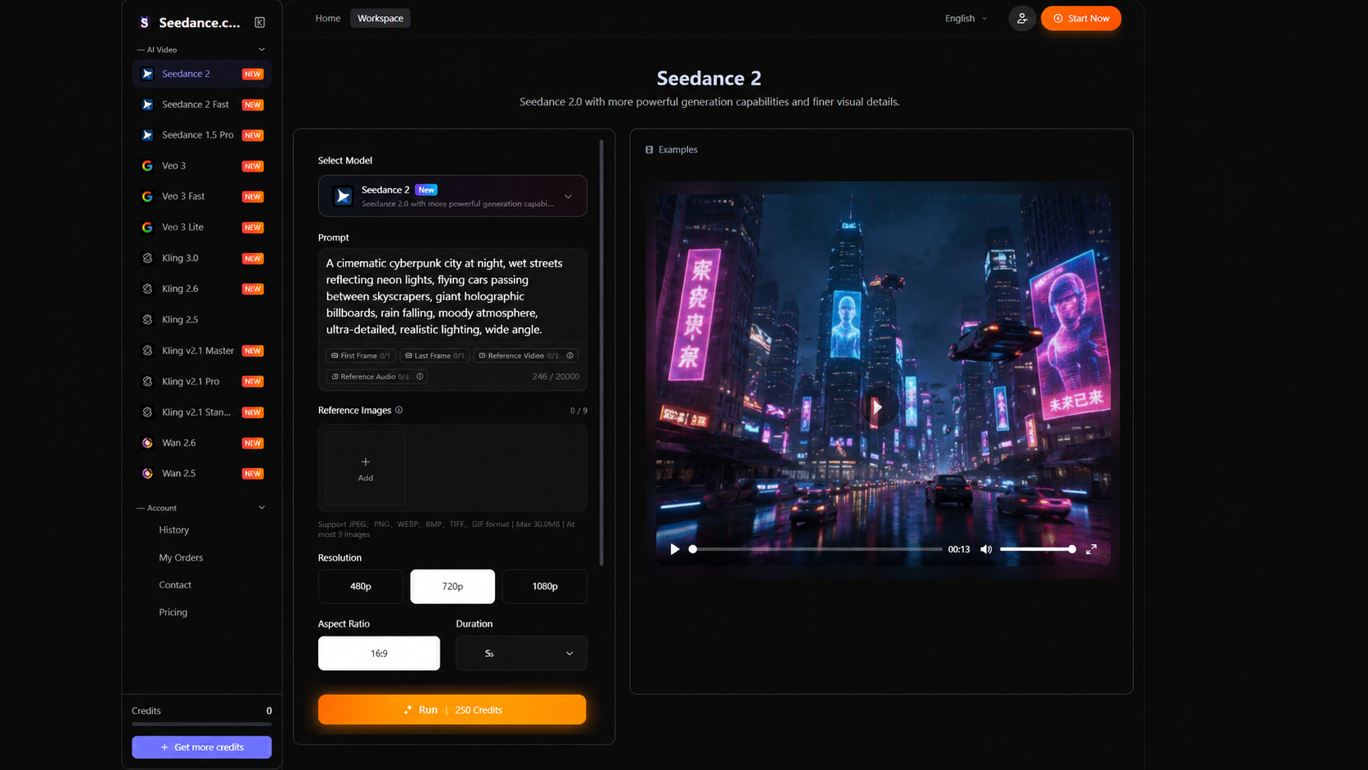This screenshot has height=770, width=1368.
Task: Toggle the Last Frame option
Action: click(x=434, y=355)
